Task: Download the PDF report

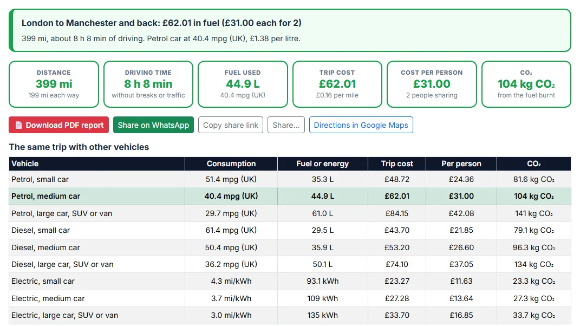Action: pos(59,125)
